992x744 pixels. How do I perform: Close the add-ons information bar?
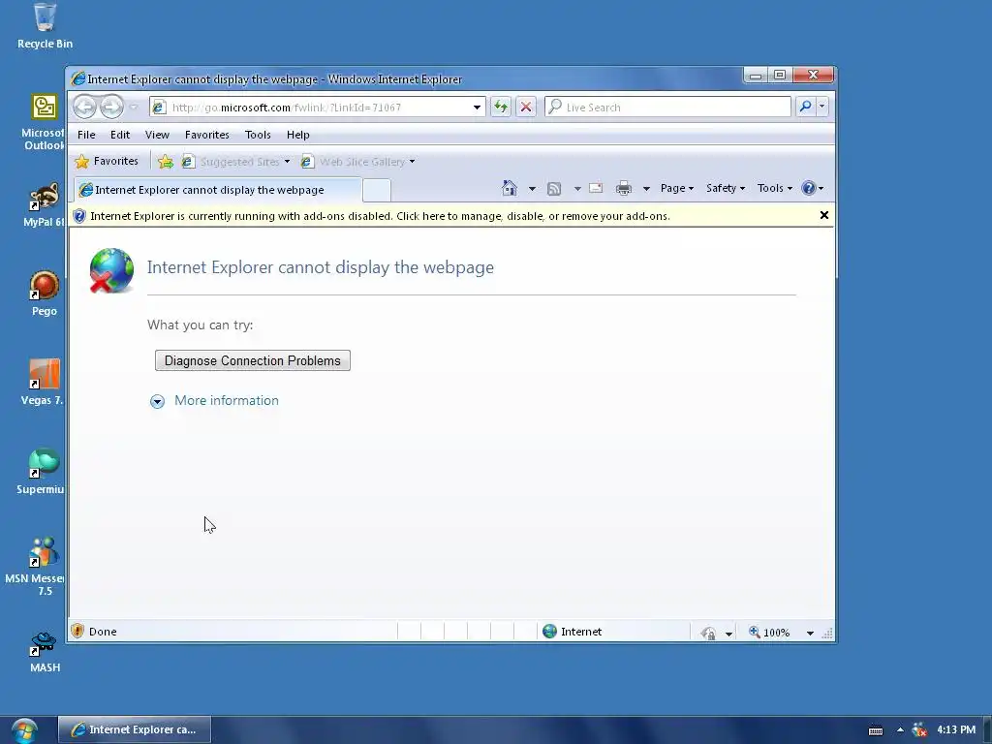(x=823, y=215)
